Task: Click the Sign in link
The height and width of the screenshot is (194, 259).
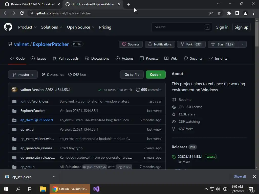Action: tap(222, 27)
